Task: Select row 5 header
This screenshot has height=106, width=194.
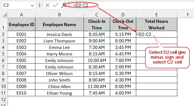Action: 4,54
